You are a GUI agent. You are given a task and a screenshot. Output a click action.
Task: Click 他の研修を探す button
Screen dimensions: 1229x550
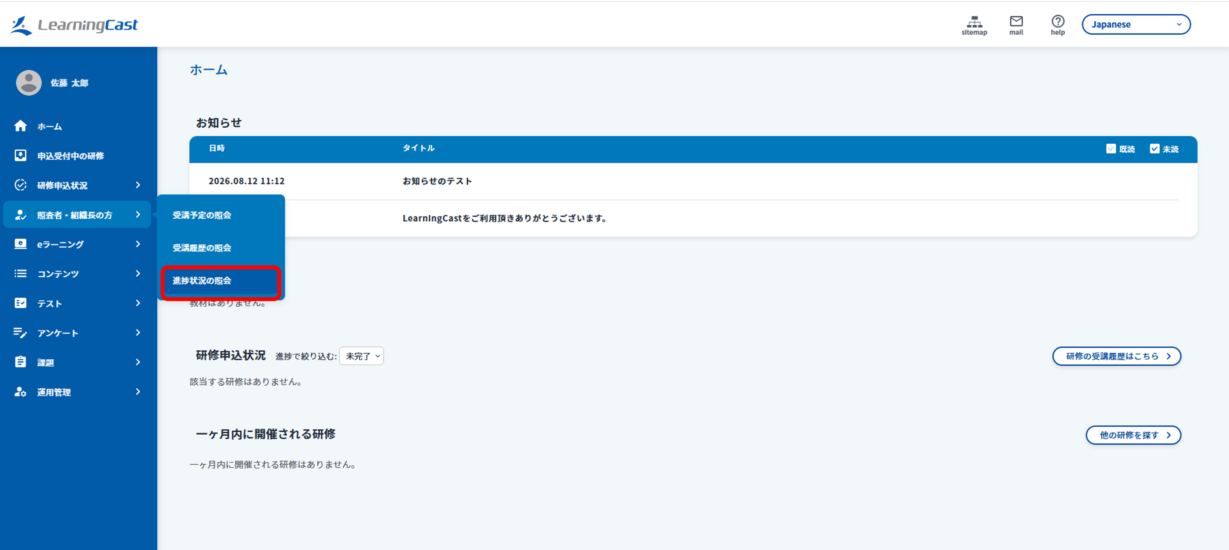coord(1133,435)
